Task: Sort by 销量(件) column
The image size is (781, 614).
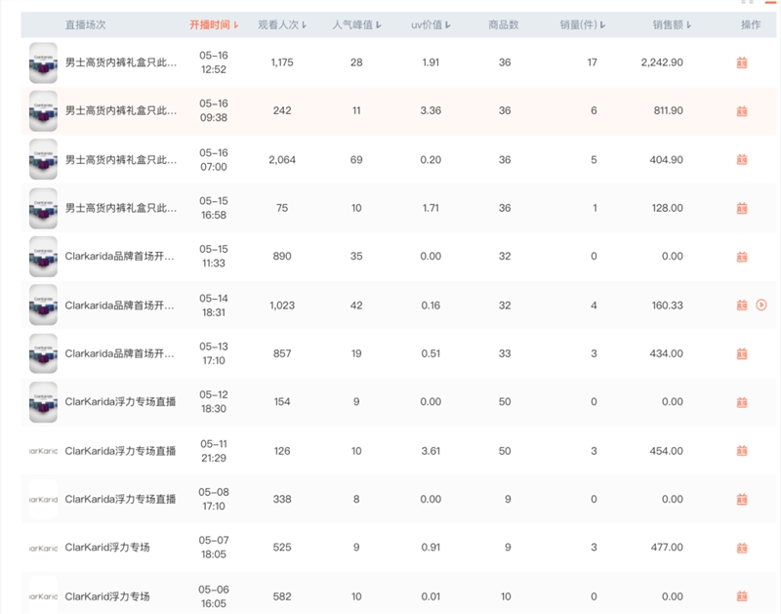Action: 582,25
